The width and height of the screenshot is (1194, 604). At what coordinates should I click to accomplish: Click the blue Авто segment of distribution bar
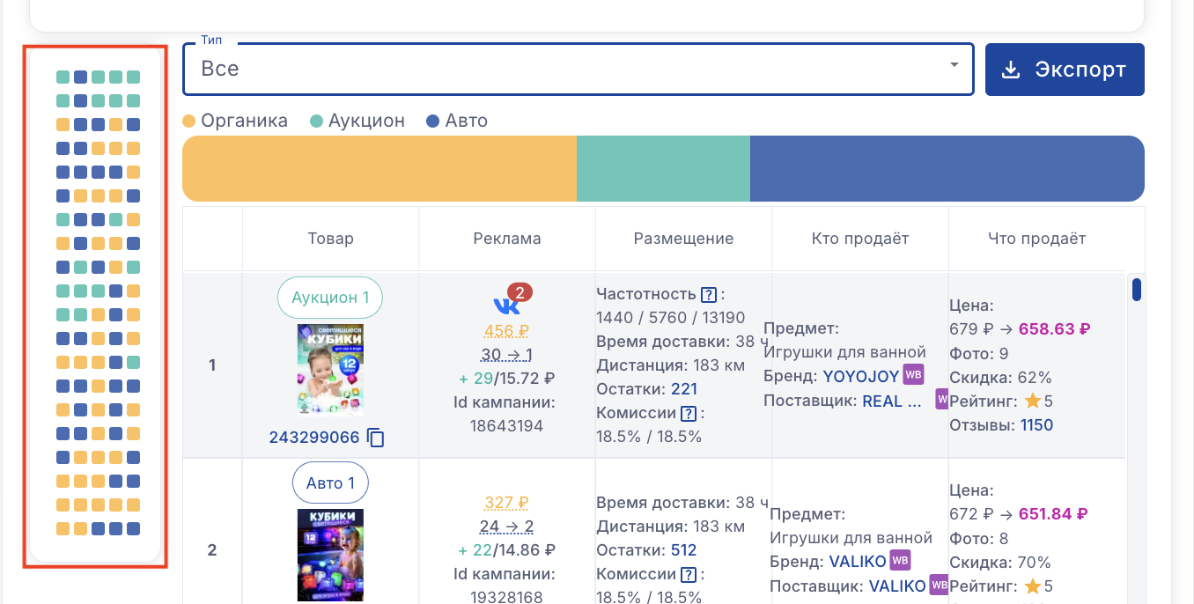tap(947, 168)
